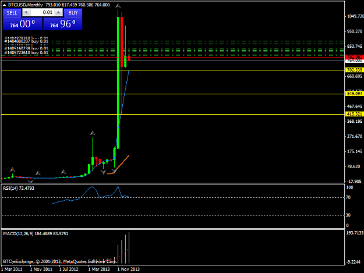Click the tall green candlestick body
Screen dimensions: 364x273
click(x=118, y=82)
